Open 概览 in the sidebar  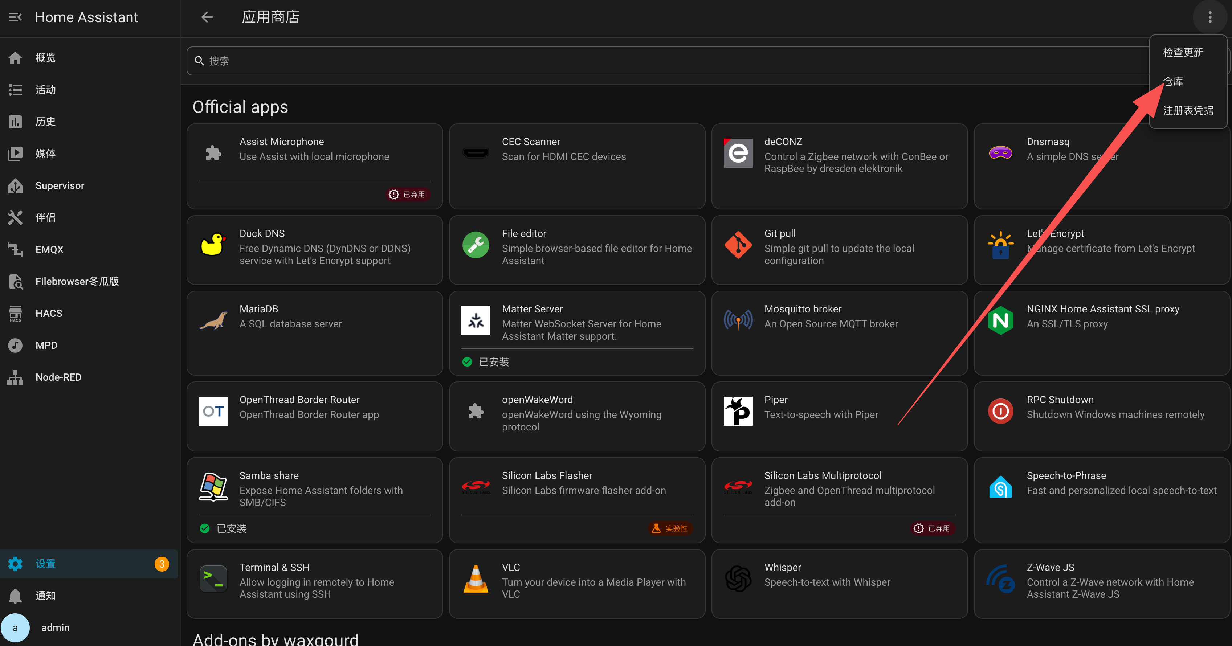coord(89,58)
